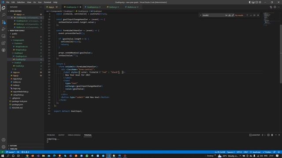Create a new terminal with plus icon
The width and height of the screenshot is (282, 158).
point(263,135)
